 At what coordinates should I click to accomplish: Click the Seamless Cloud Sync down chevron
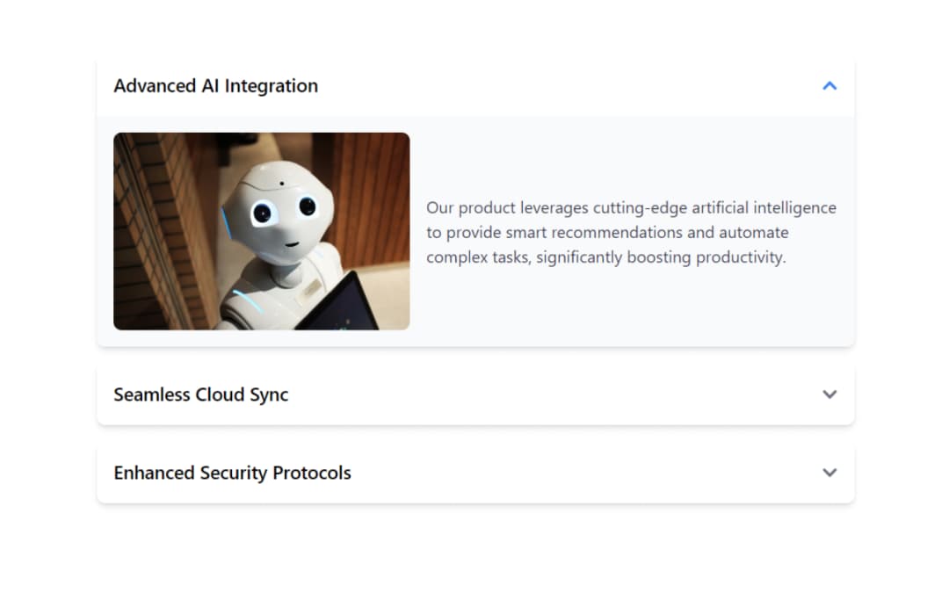point(829,394)
